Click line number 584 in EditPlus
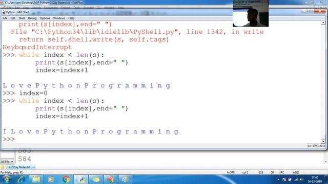This screenshot has width=328, height=184. pyautogui.click(x=25, y=159)
